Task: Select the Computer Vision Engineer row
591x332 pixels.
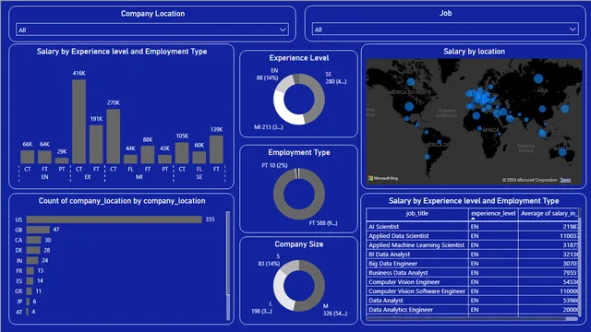Action: pos(472,282)
